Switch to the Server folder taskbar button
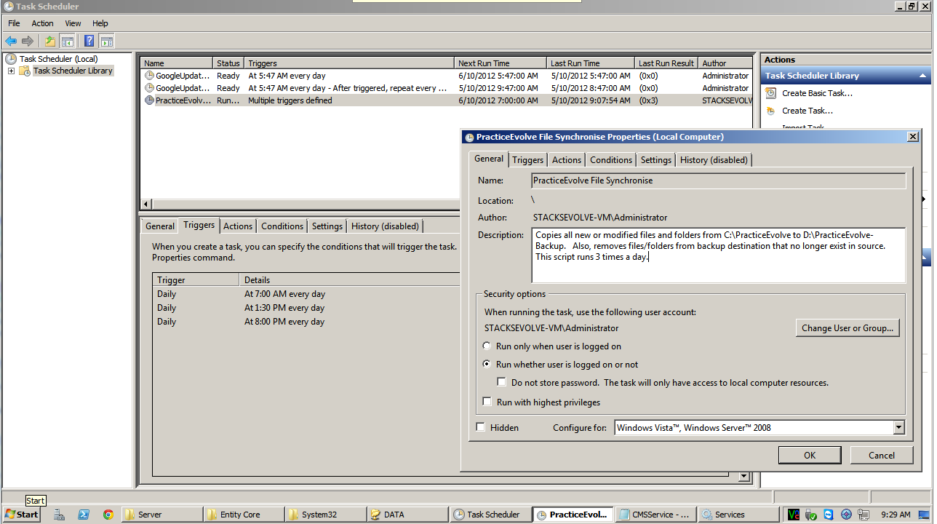This screenshot has height=524, width=937. [162, 515]
